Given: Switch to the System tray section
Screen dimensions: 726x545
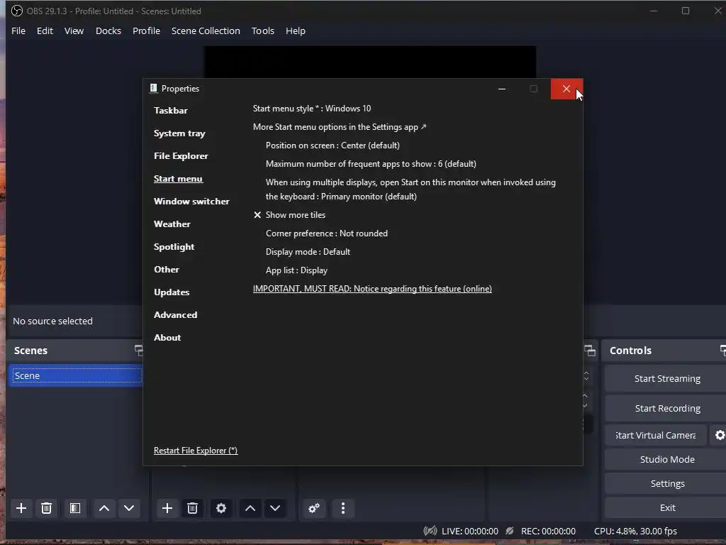Looking at the screenshot, I should 179,133.
